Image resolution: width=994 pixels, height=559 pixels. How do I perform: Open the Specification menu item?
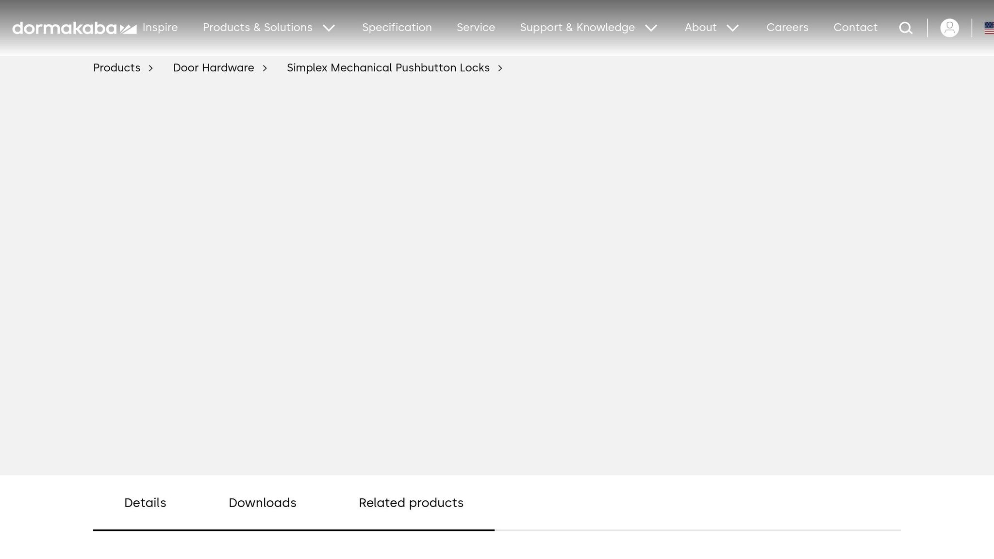click(x=397, y=28)
